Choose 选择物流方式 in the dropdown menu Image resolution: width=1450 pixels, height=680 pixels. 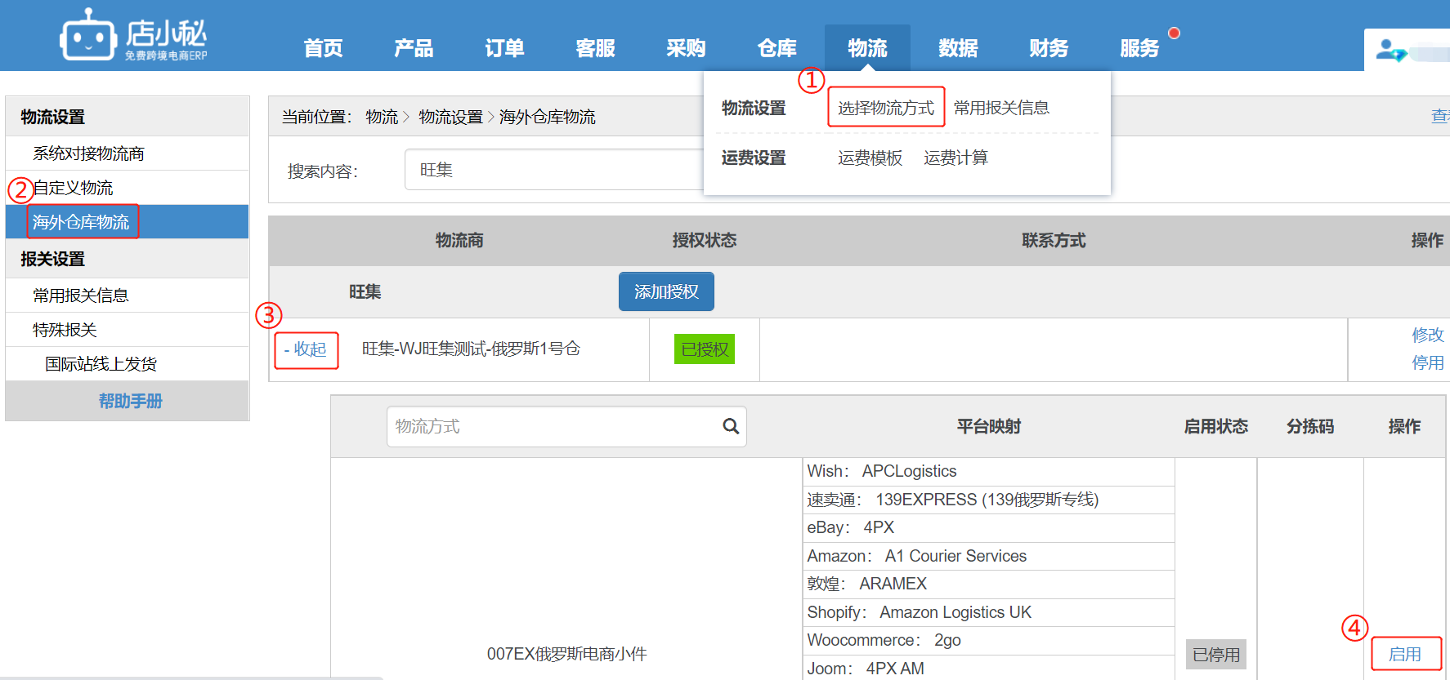(x=886, y=108)
